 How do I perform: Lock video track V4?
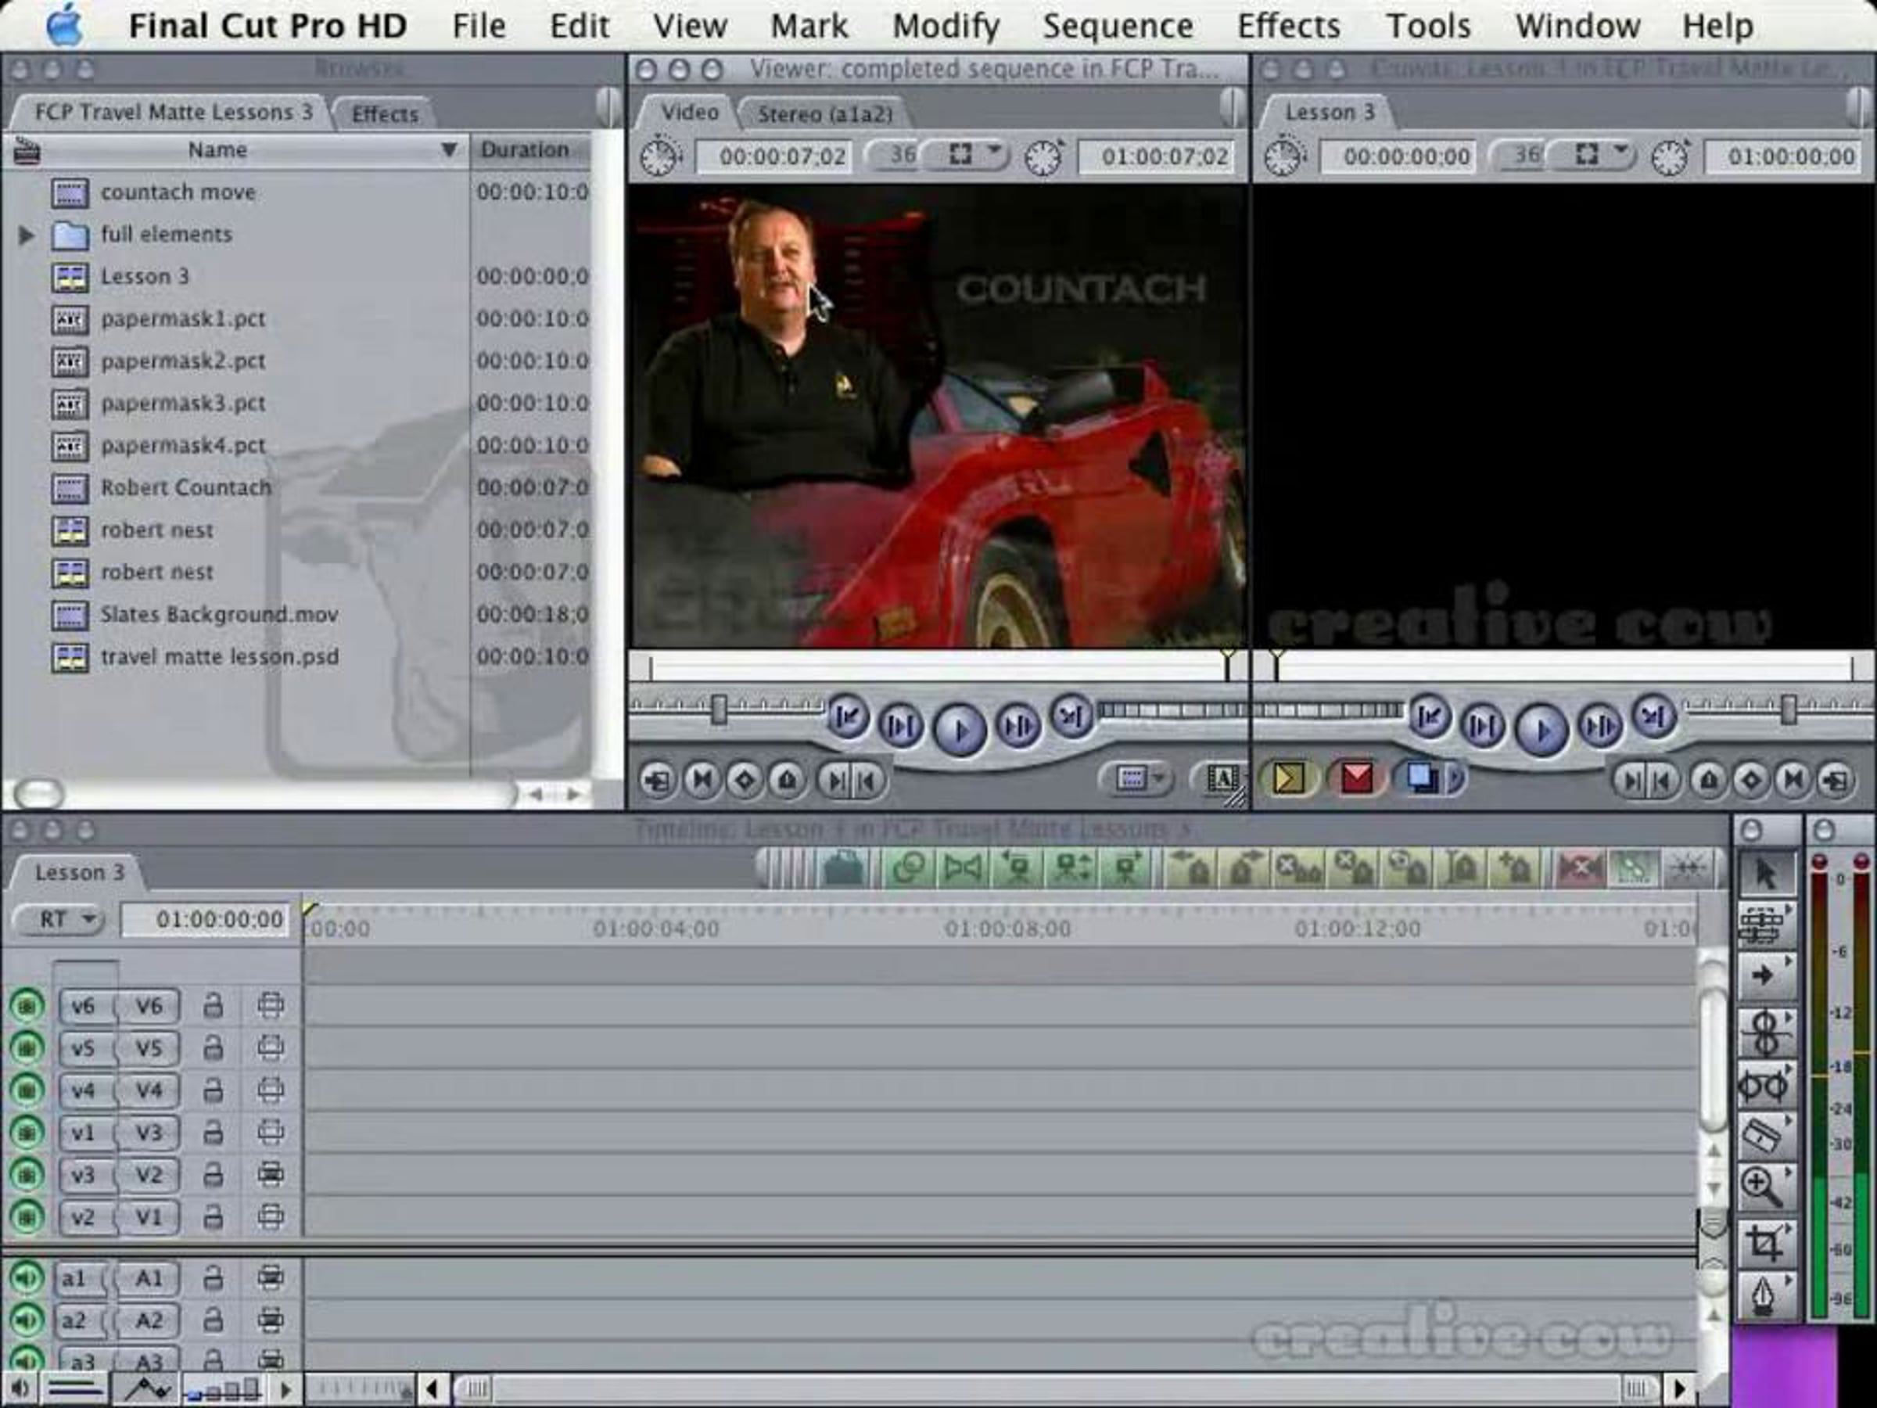click(213, 1090)
